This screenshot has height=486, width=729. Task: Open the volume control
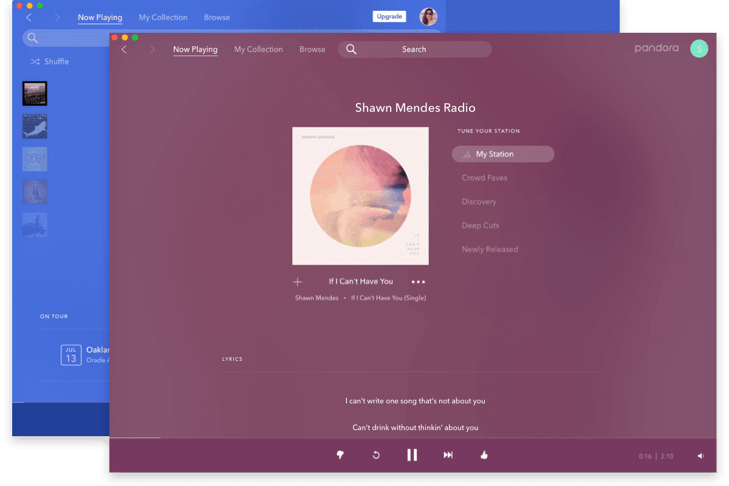tap(700, 455)
